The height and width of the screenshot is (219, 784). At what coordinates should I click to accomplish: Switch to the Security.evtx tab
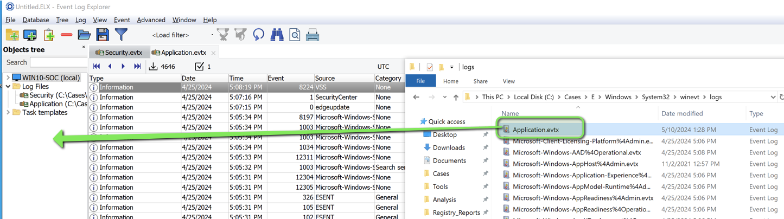(119, 53)
